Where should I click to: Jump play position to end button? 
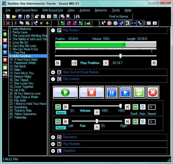point(154,63)
